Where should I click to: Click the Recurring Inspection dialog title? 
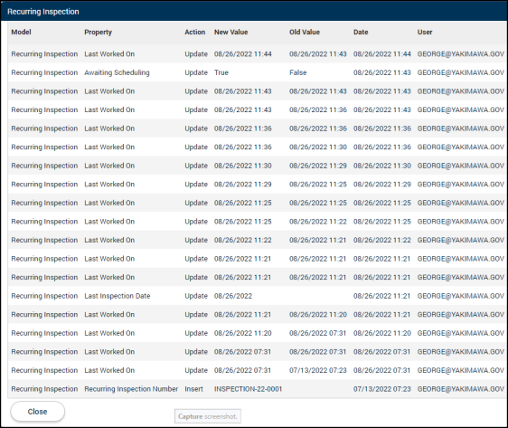coord(43,12)
